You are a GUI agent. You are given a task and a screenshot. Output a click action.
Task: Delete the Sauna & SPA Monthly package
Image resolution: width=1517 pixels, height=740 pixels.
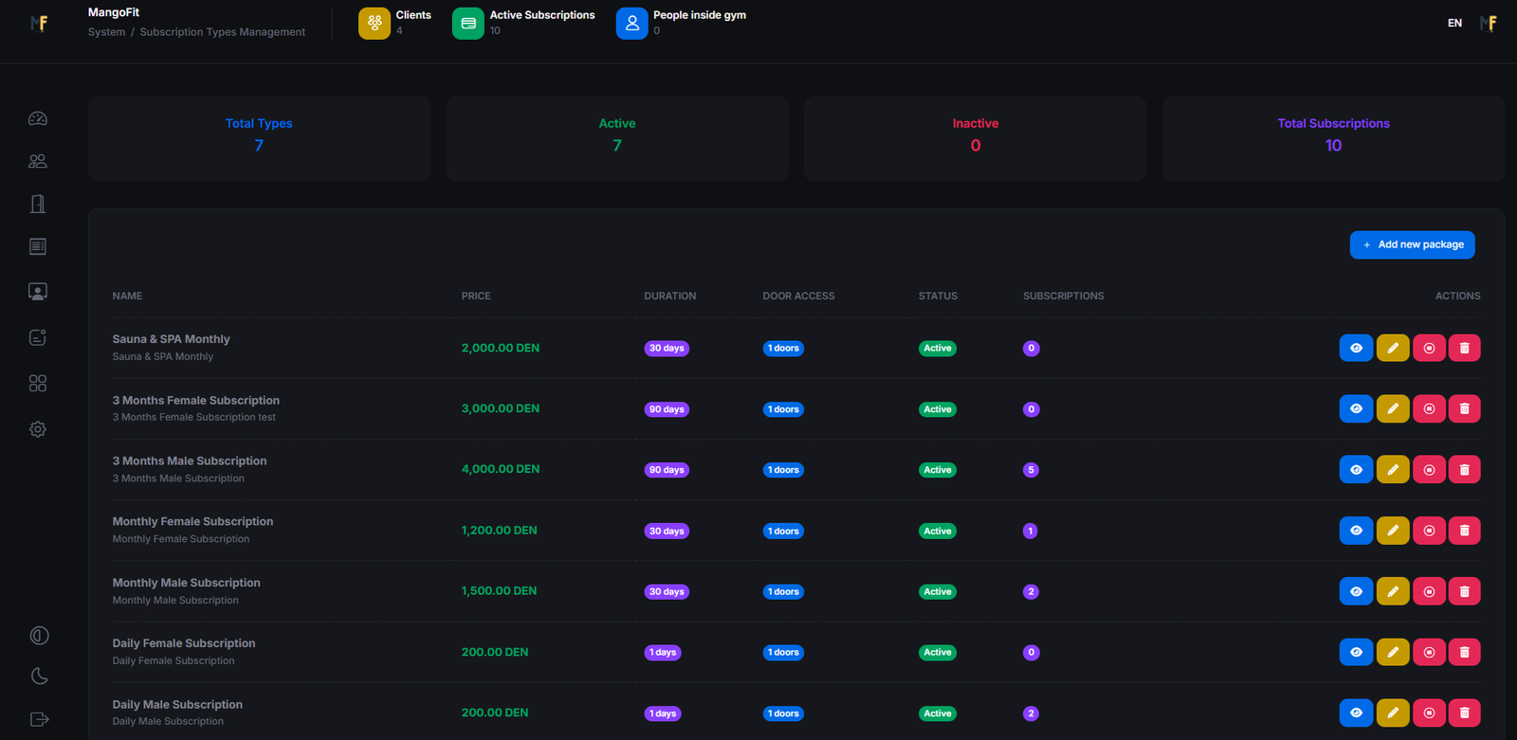click(1464, 348)
